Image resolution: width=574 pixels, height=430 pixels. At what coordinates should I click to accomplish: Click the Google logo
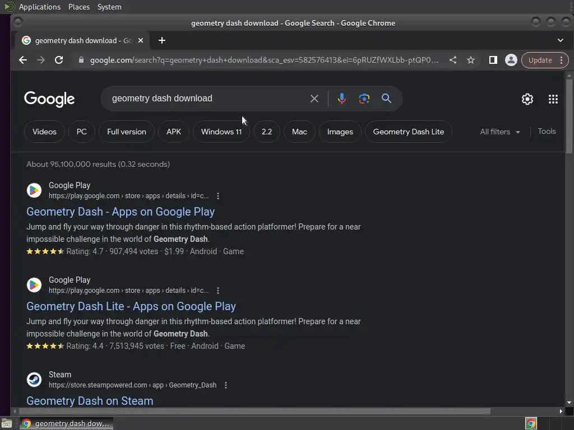coord(49,99)
